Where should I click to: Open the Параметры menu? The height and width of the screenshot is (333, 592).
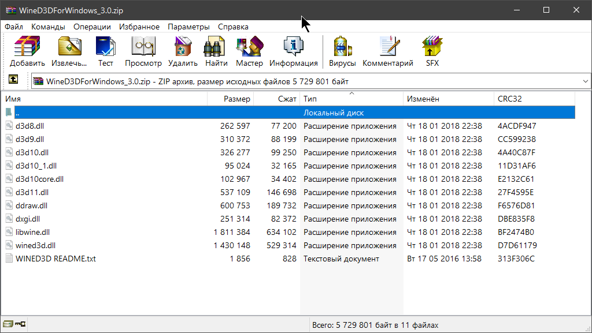coord(189,27)
